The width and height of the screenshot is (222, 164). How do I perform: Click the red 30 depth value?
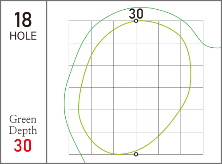pos(23,145)
